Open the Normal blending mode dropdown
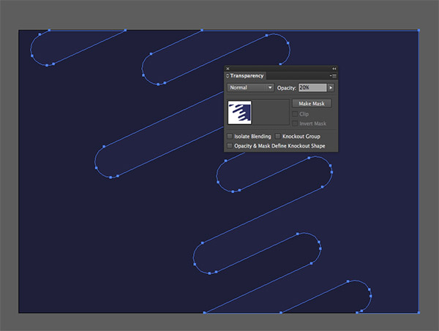The image size is (439, 331). point(250,88)
